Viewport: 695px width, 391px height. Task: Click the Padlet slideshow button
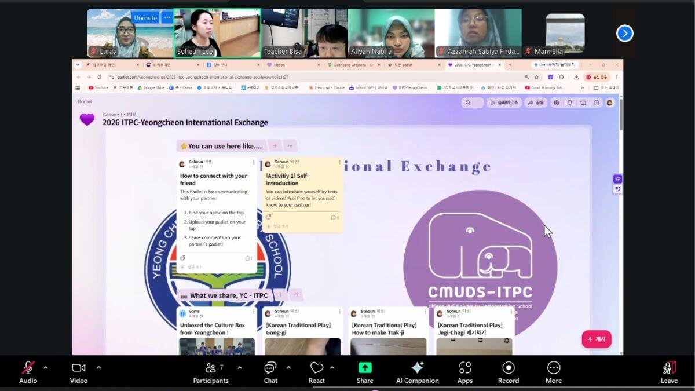click(x=504, y=103)
